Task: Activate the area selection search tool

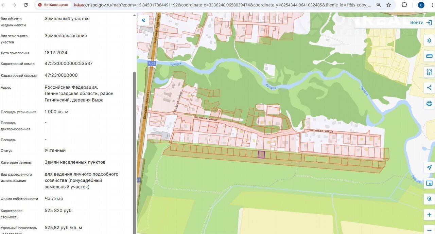Action: click(x=429, y=72)
